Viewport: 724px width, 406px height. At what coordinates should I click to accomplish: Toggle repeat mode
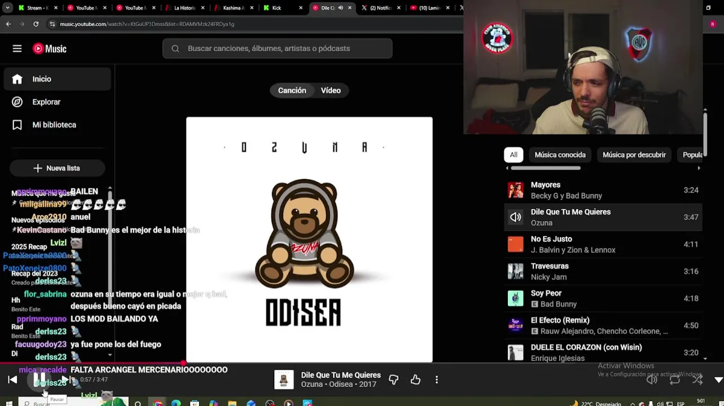pos(675,379)
